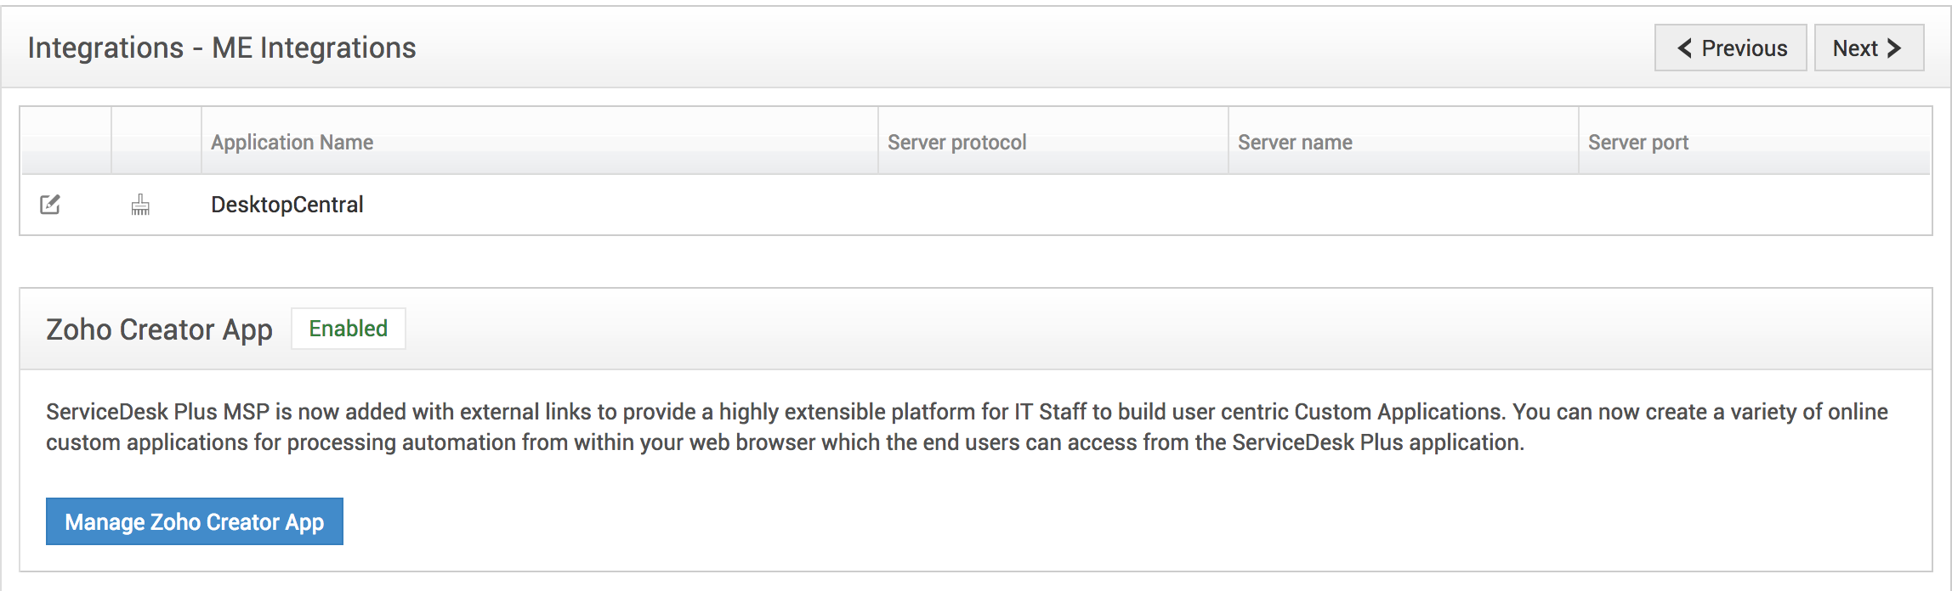
Task: Click the left chevron arrow on Previous
Action: 1684,48
